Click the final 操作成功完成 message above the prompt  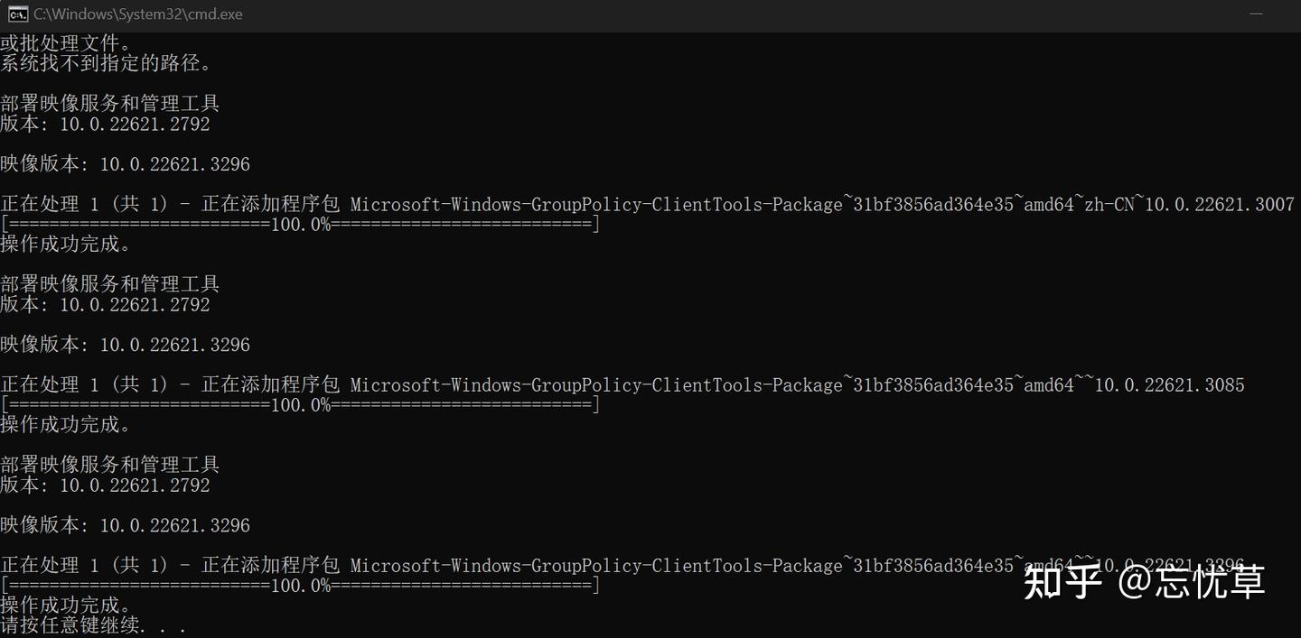pyautogui.click(x=66, y=605)
